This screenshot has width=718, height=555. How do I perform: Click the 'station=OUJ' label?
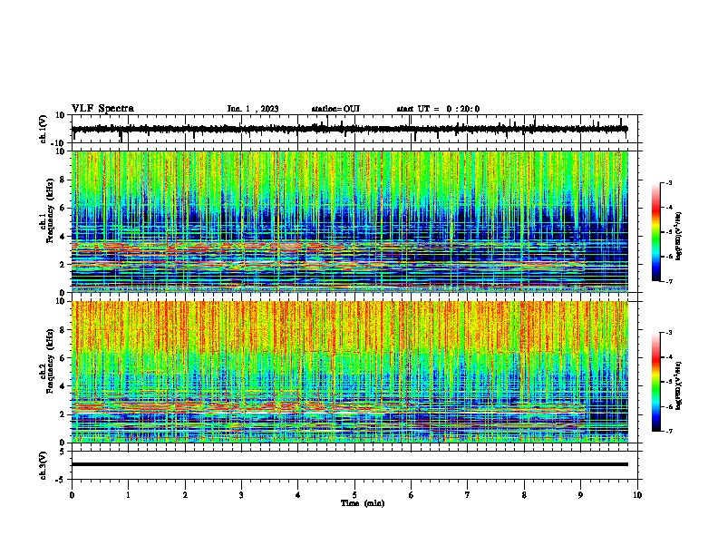335,109
